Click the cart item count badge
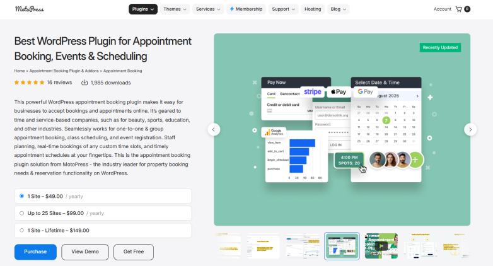This screenshot has height=266, width=493. tap(467, 9)
